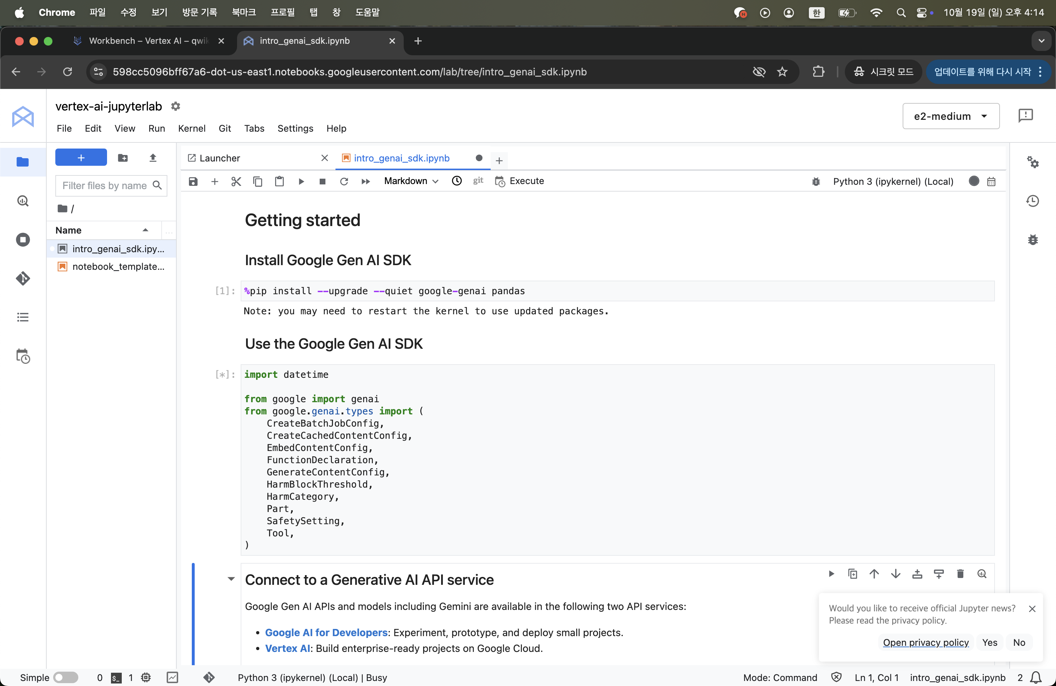
Task: Open the Kernel menu
Action: click(x=191, y=128)
